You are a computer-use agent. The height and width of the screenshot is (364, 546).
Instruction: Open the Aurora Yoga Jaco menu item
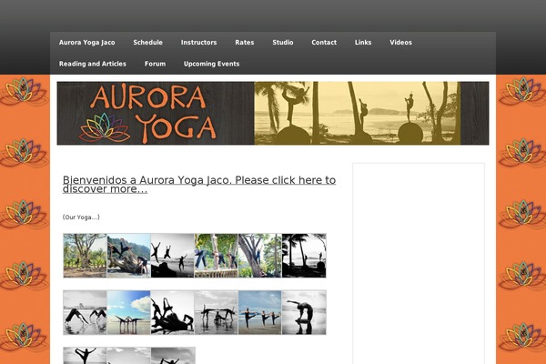[86, 43]
